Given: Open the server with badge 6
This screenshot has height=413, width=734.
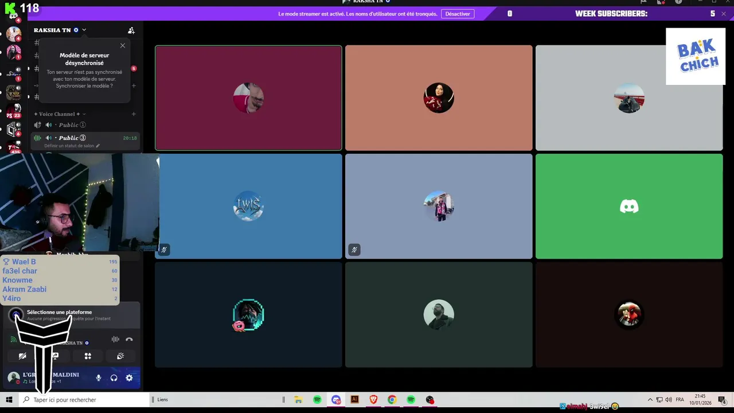Looking at the screenshot, I should click(x=13, y=130).
